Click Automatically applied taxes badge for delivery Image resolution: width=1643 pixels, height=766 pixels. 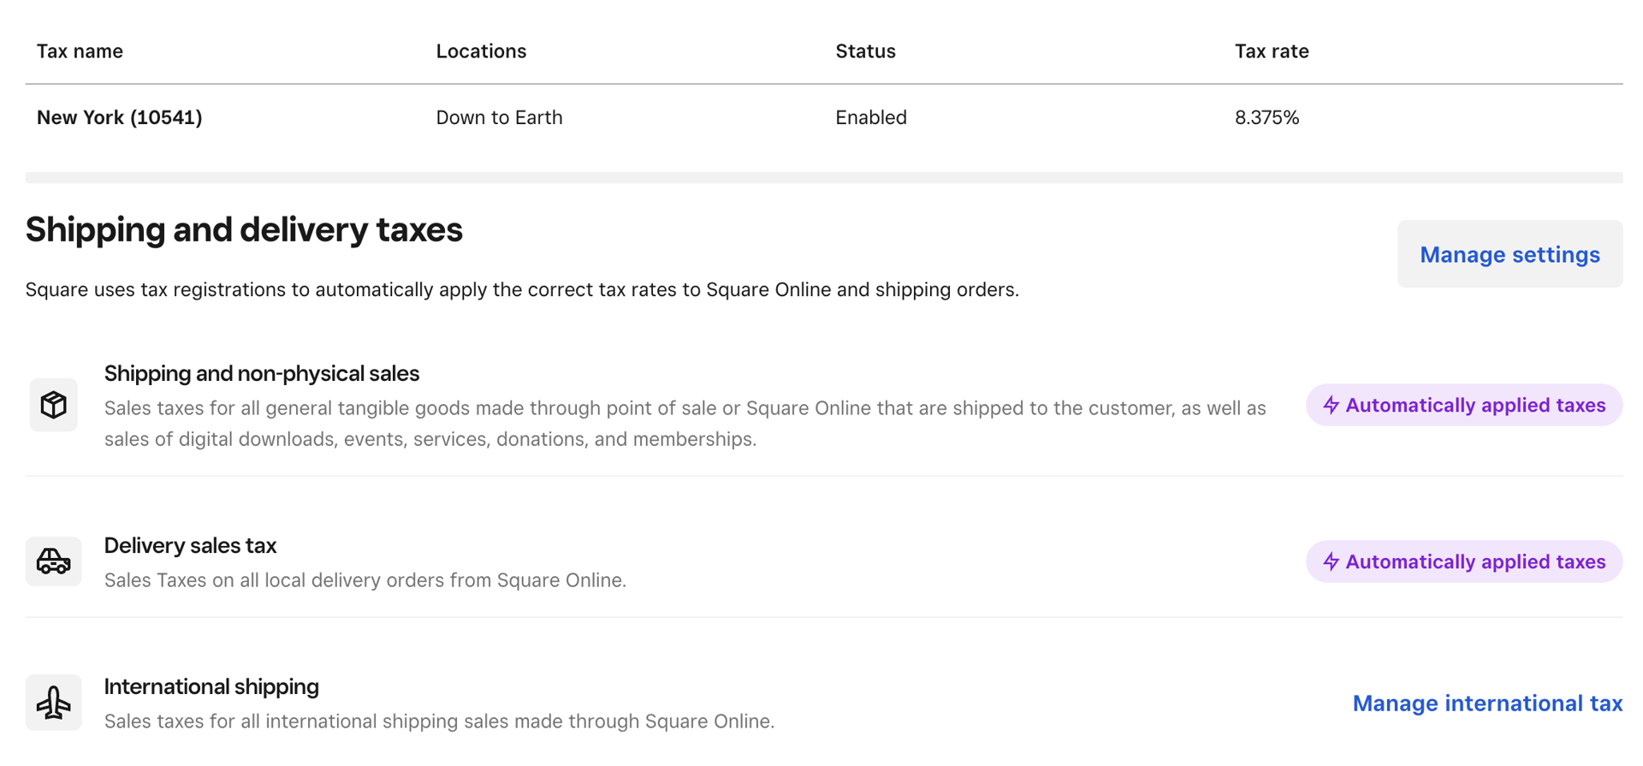pos(1464,561)
